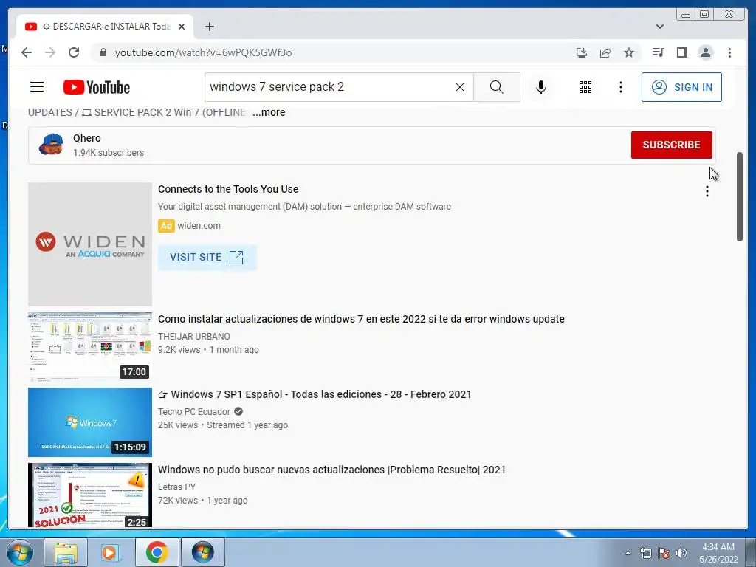Click the ad description 'Your digital asset management' text

(x=304, y=207)
